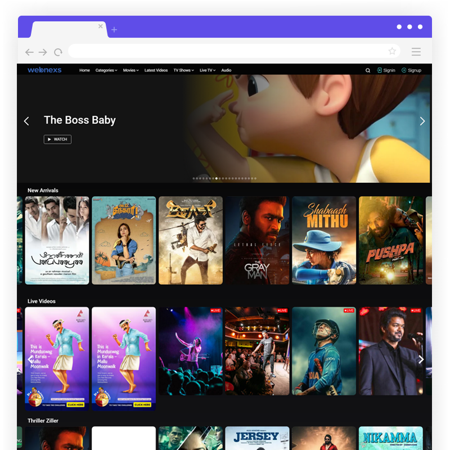
Task: Go forward with the browser forward arrow
Action: pyautogui.click(x=43, y=52)
